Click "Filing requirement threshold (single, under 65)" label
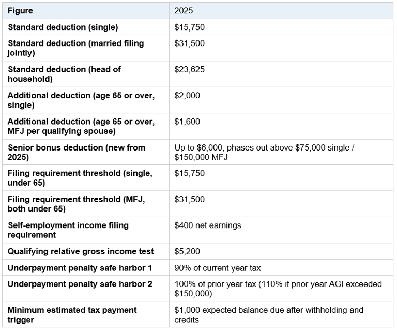This screenshot has width=397, height=331. 80,178
